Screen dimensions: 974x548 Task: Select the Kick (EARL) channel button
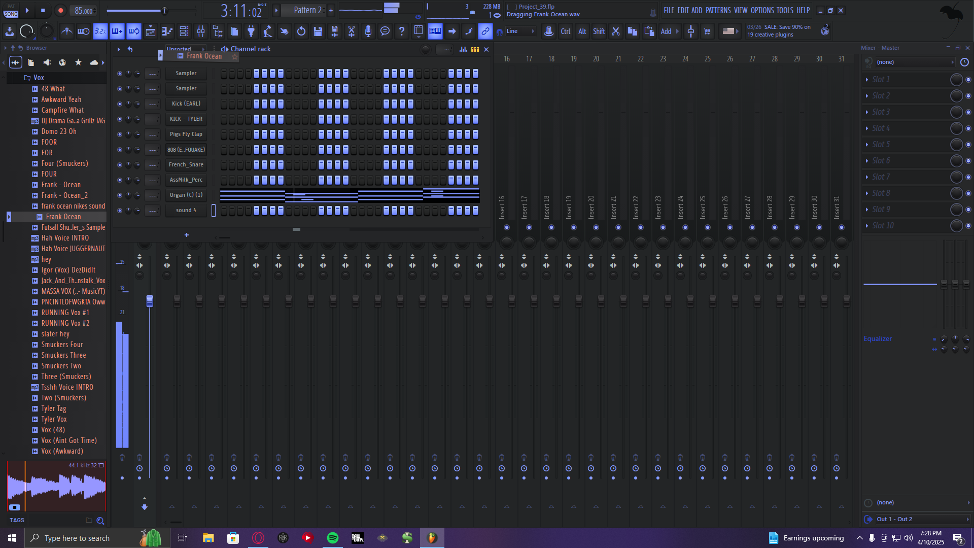coord(186,104)
